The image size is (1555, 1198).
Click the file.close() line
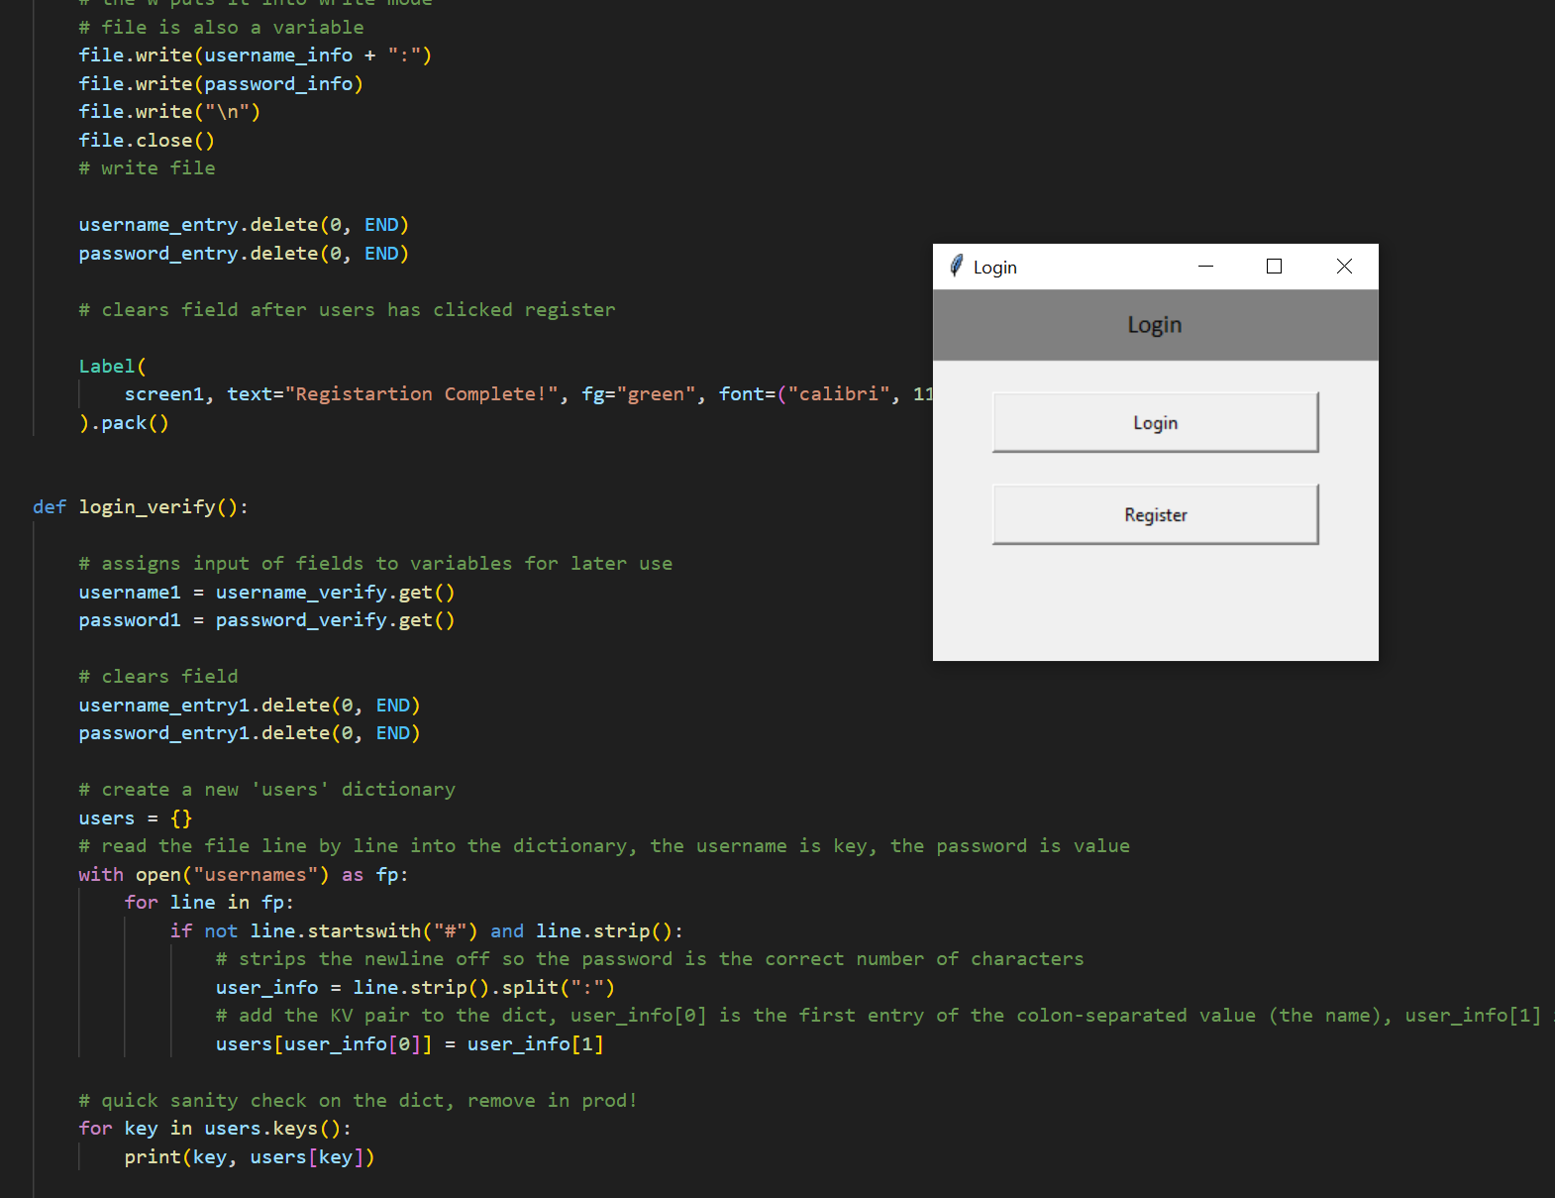point(147,141)
